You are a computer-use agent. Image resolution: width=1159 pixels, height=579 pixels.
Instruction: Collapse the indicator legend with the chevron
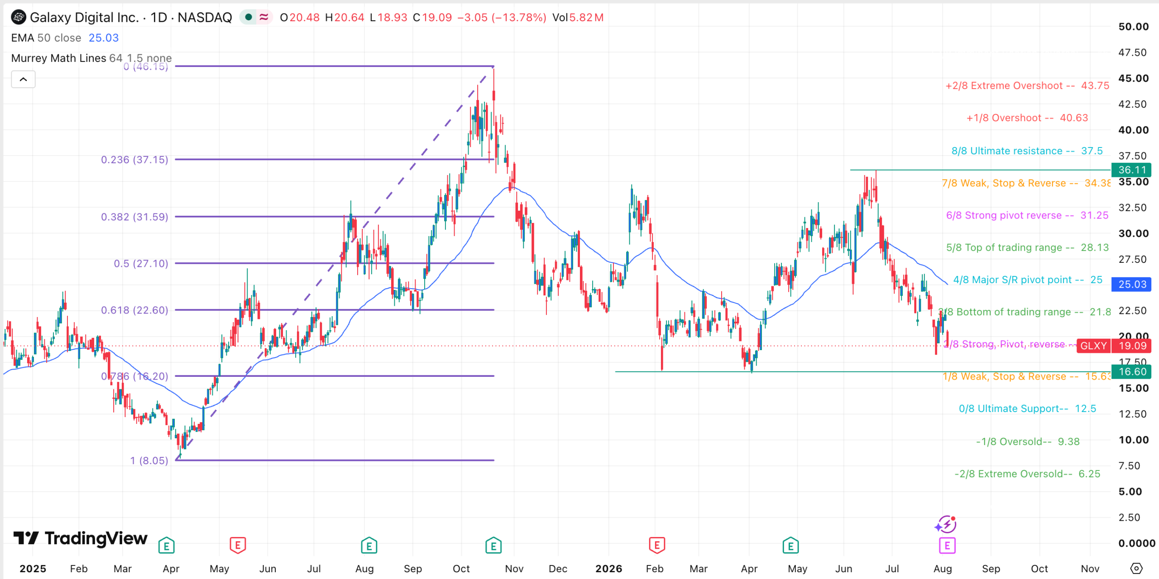(23, 80)
